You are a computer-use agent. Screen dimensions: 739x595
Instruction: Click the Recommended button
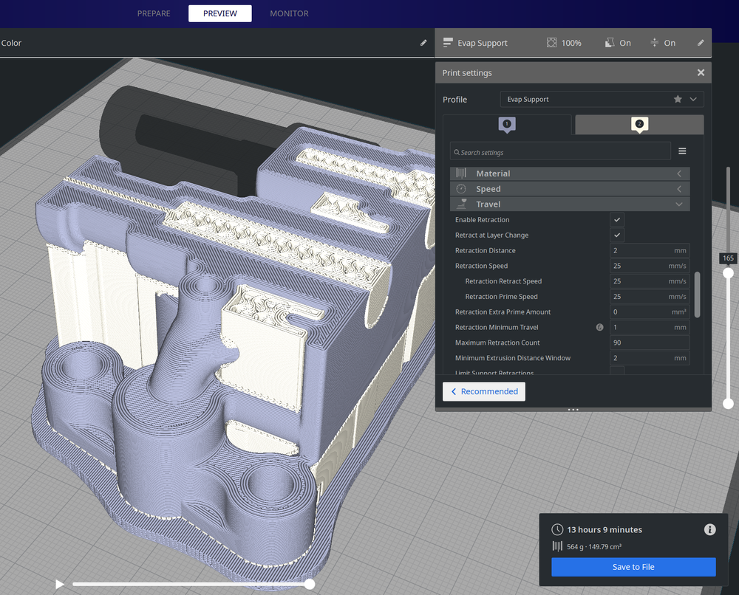point(483,391)
